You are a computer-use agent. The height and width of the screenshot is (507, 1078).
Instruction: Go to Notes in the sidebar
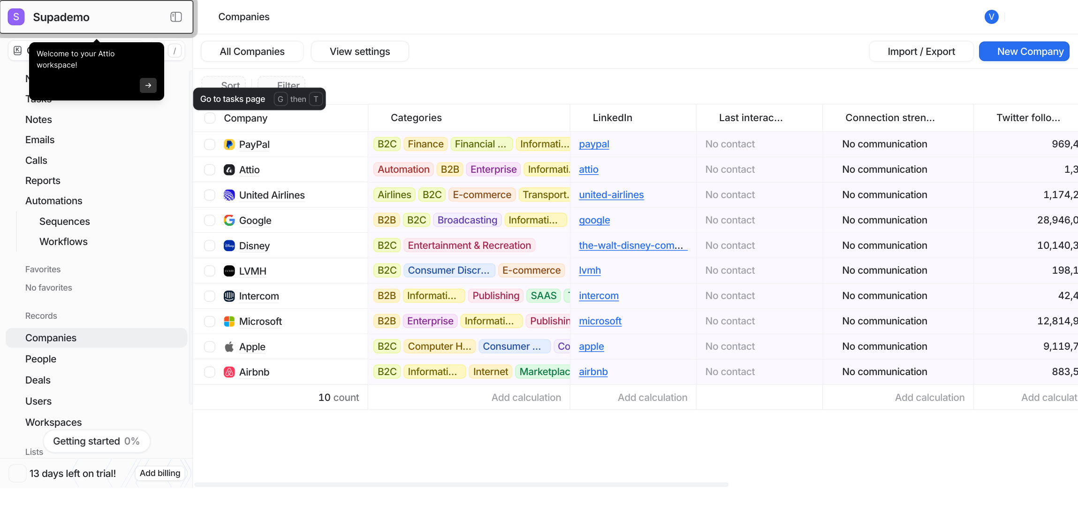[38, 119]
